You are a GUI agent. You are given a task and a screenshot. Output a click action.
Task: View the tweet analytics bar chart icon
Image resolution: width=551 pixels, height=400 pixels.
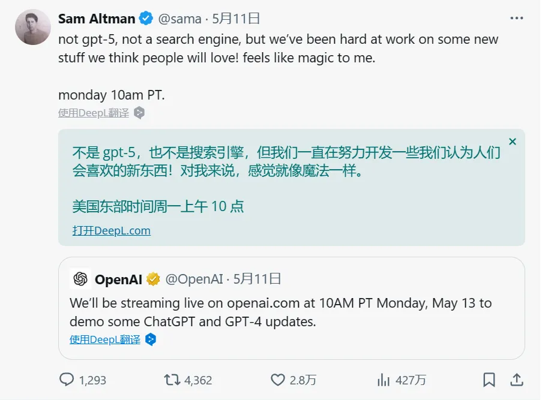383,380
